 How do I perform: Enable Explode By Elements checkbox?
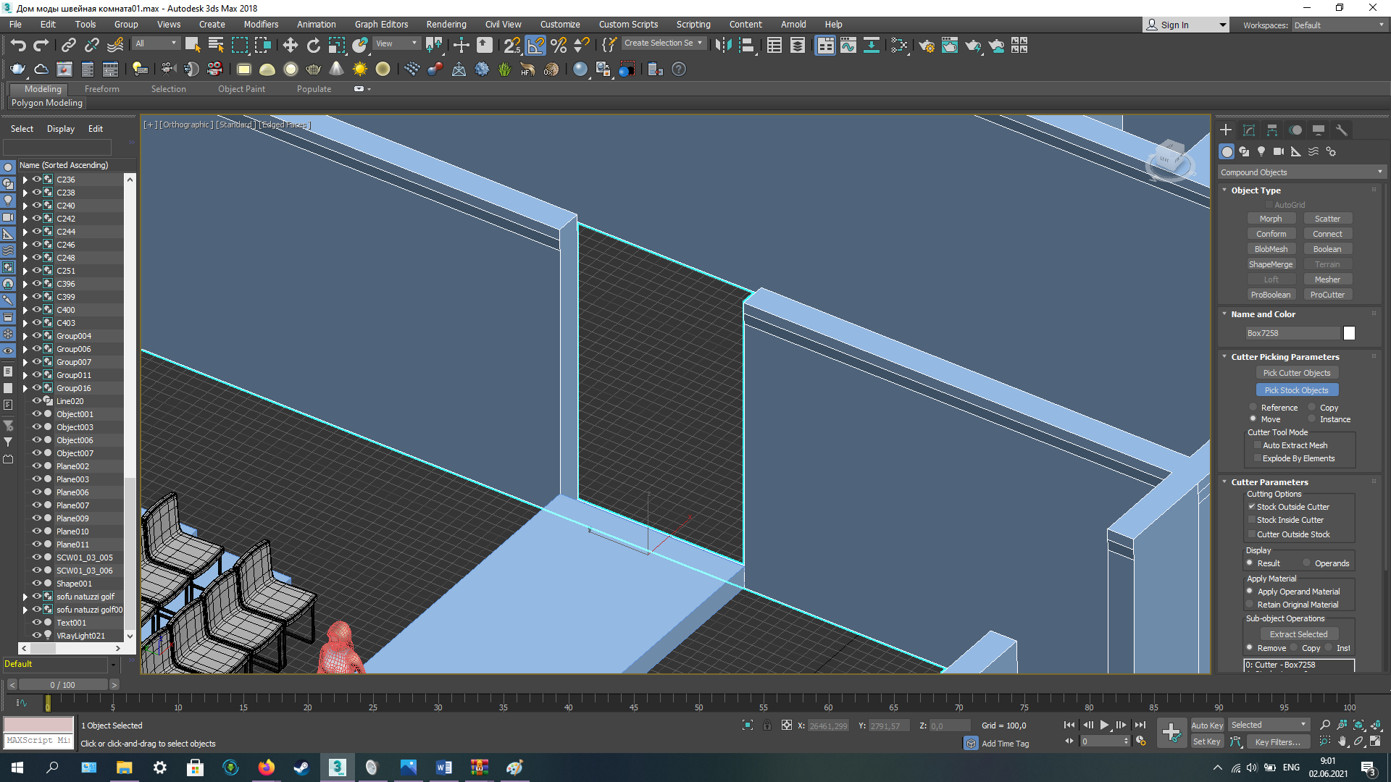pos(1258,458)
